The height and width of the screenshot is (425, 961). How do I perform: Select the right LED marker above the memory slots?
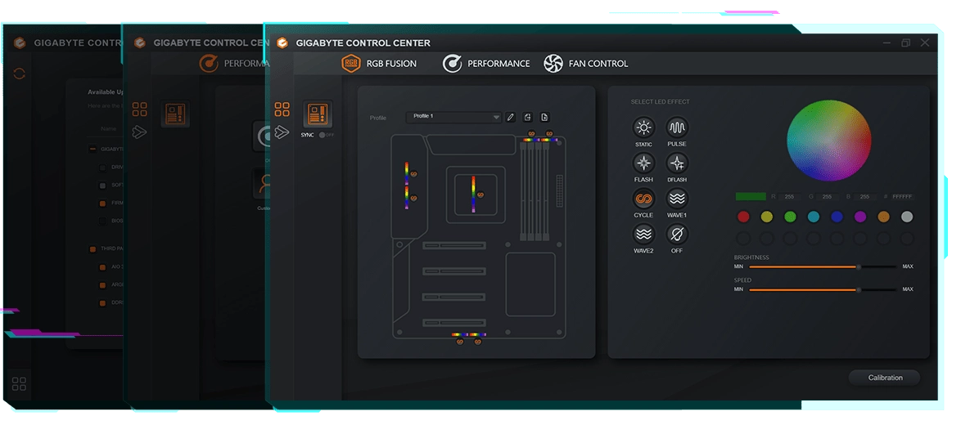click(548, 132)
